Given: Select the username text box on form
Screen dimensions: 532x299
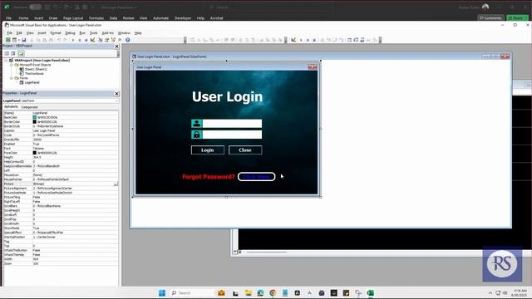Looking at the screenshot, I should 232,124.
